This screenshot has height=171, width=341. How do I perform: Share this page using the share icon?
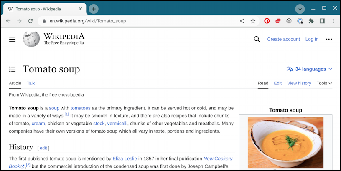click(242, 21)
